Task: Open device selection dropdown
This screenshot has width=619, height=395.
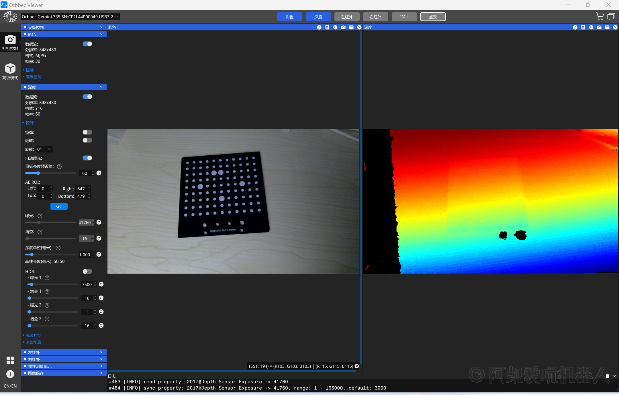Action: pos(70,17)
